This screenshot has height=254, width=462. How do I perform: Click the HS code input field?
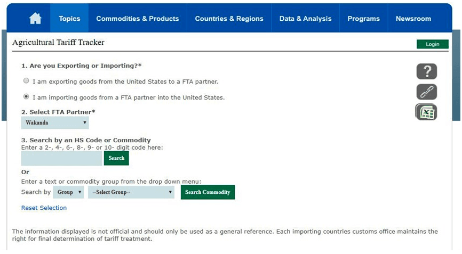point(61,158)
